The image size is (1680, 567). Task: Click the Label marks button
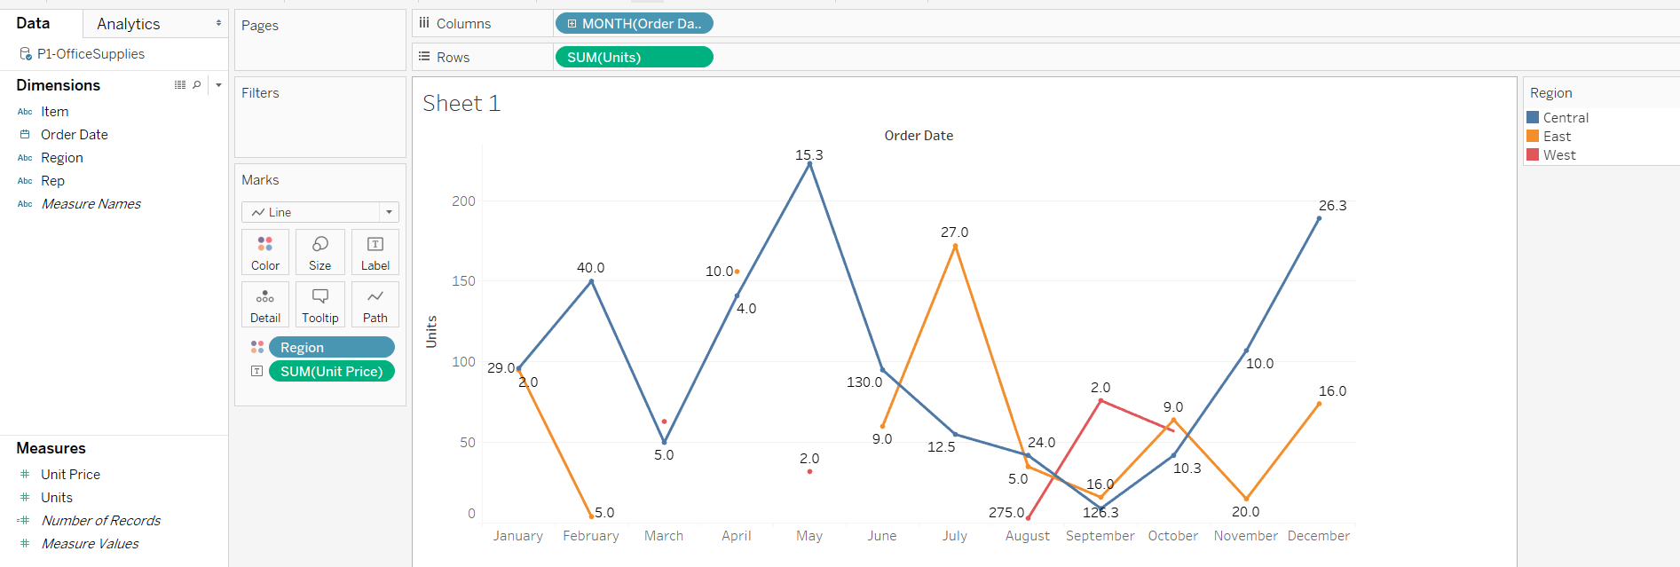tap(375, 252)
